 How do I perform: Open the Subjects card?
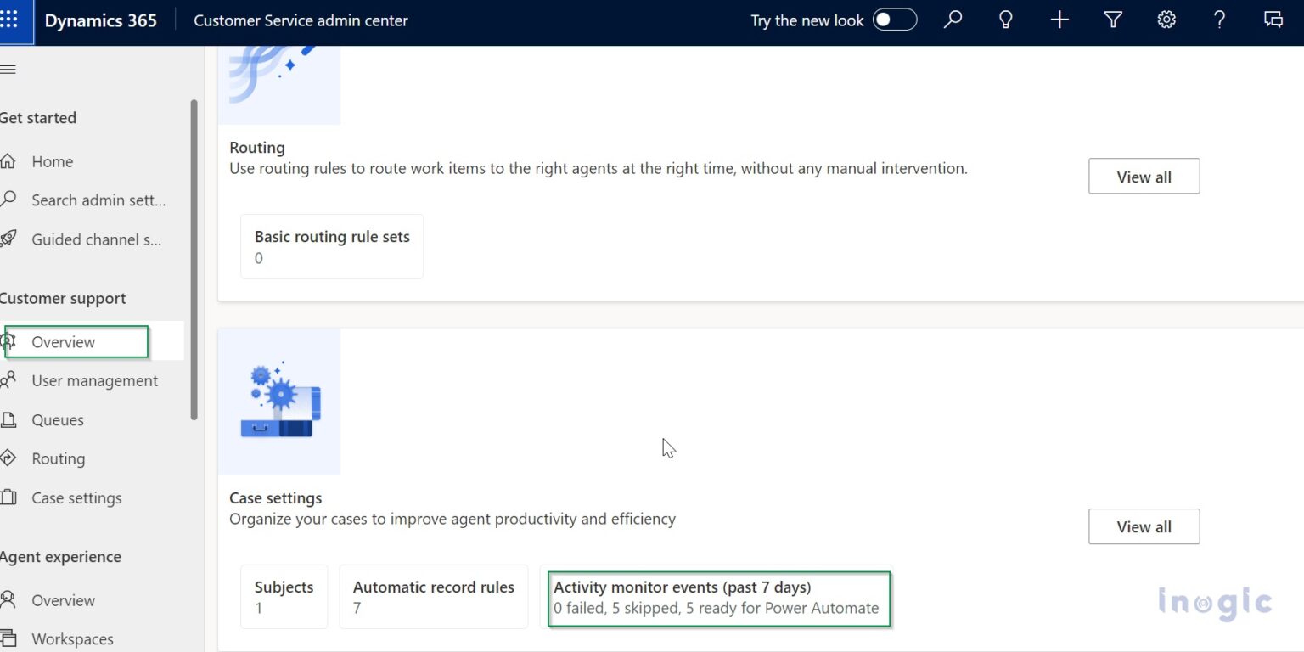tap(284, 596)
